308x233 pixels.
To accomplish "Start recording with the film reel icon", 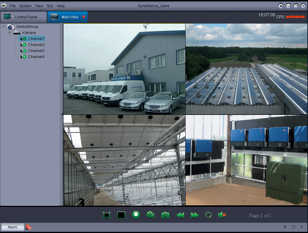I will pos(150,215).
